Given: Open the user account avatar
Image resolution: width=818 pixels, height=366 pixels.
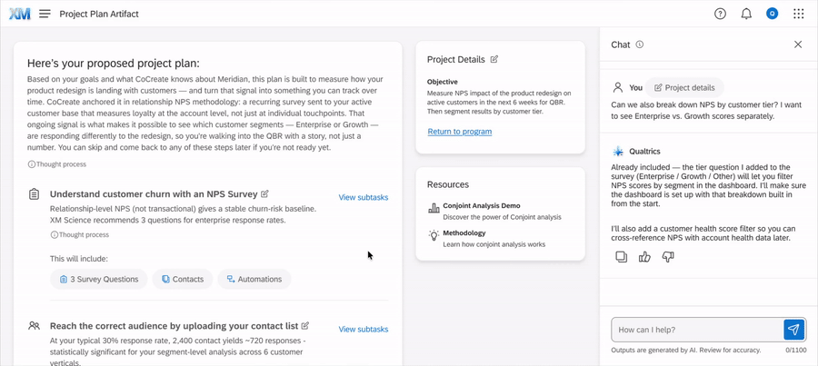Looking at the screenshot, I should pyautogui.click(x=772, y=15).
